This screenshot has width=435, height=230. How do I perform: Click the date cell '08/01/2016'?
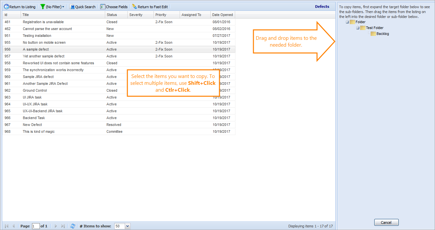click(221, 22)
